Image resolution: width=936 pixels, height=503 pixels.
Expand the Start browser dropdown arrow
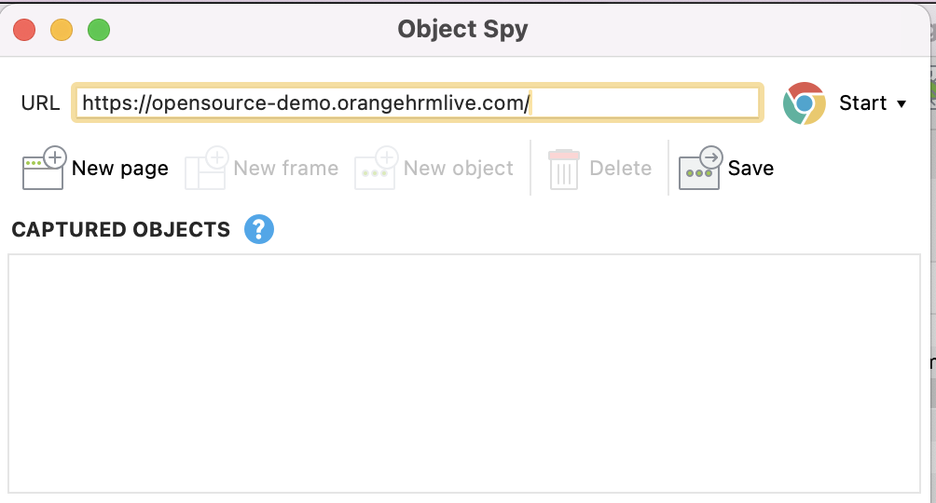pos(902,103)
